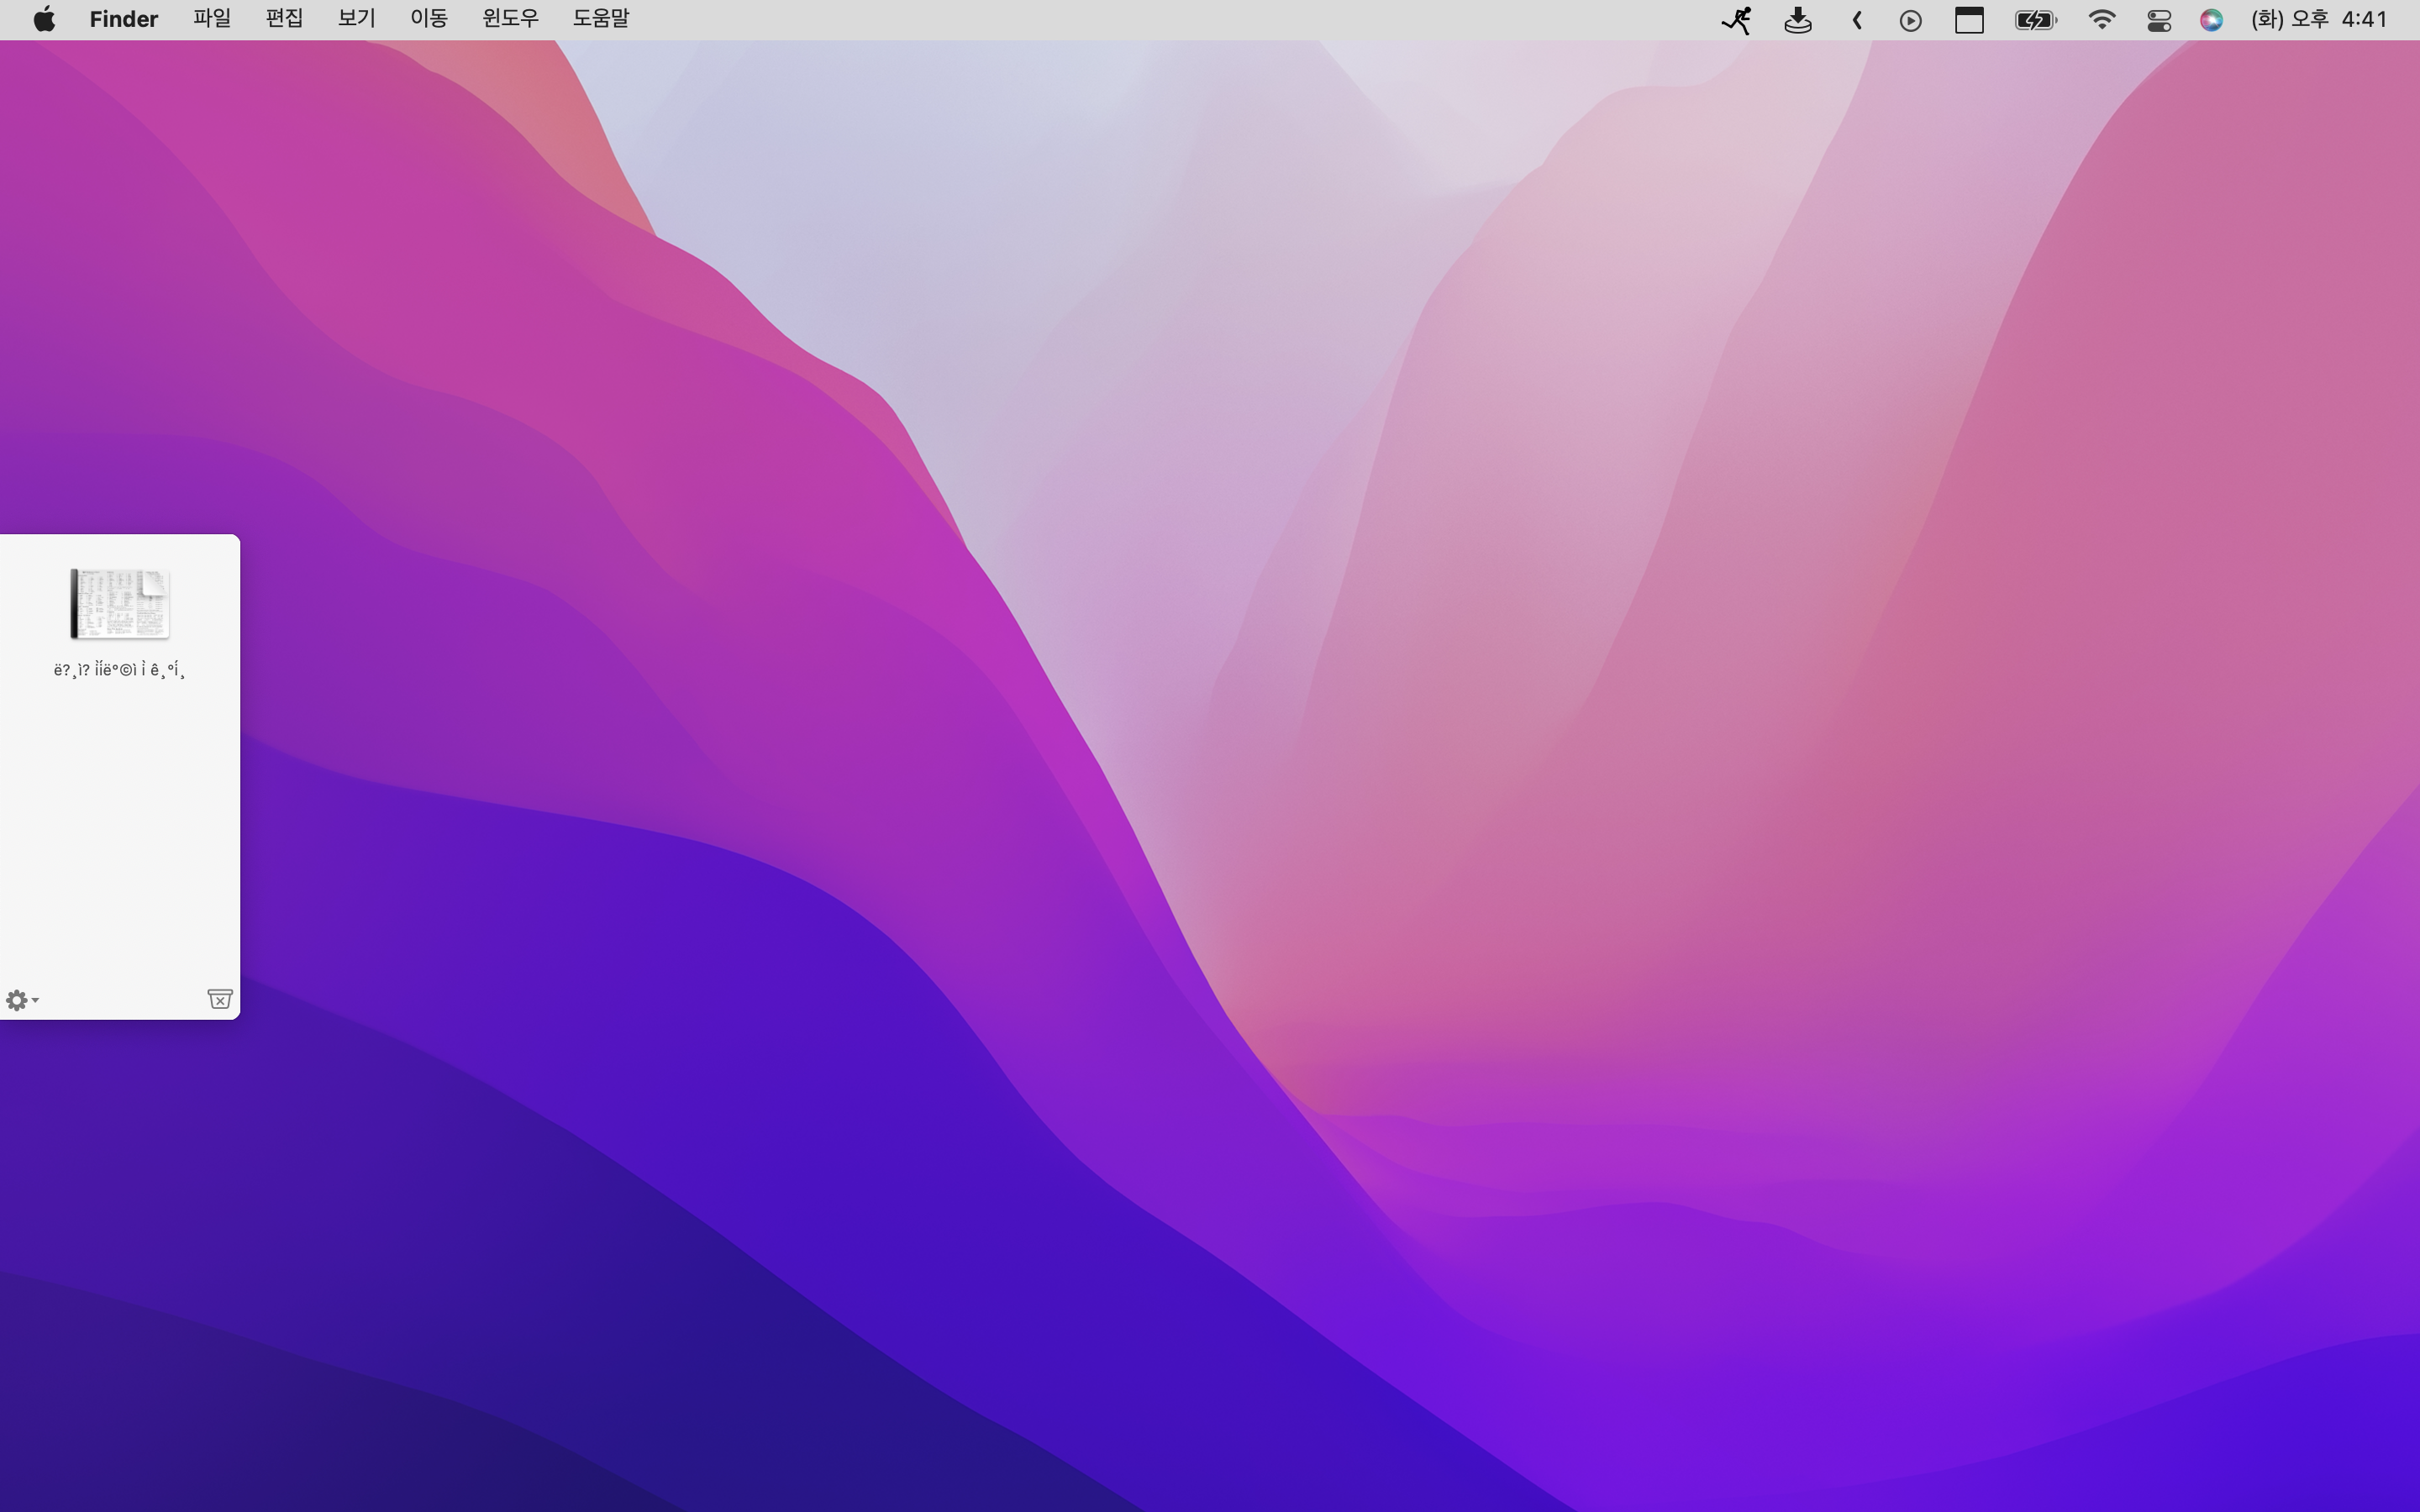Open the 도움말 menu
The height and width of the screenshot is (1512, 2420).
(600, 19)
